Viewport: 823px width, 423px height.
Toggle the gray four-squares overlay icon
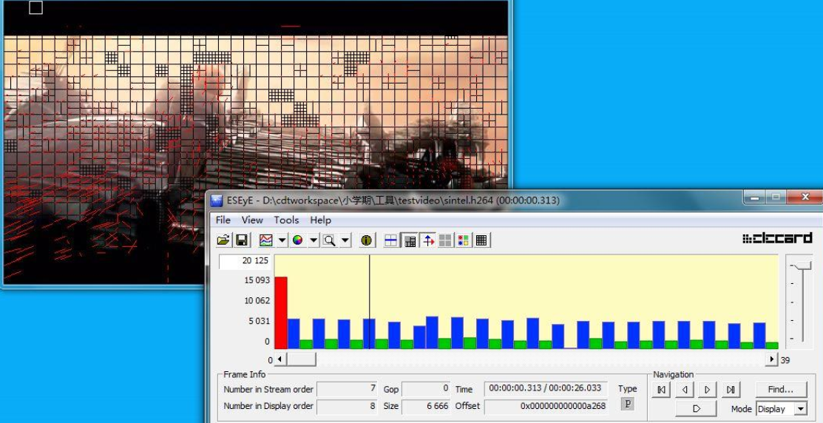point(446,240)
